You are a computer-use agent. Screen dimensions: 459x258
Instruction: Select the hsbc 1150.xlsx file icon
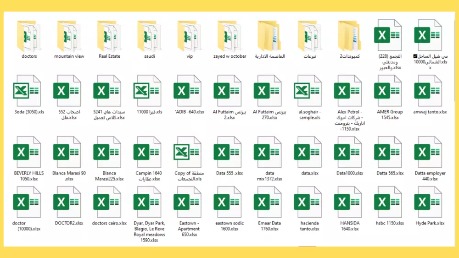(x=388, y=202)
